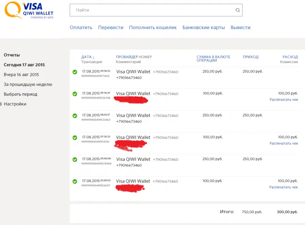
Task: Click green check icon of 09:14:29 transaction
Action: tap(75, 94)
